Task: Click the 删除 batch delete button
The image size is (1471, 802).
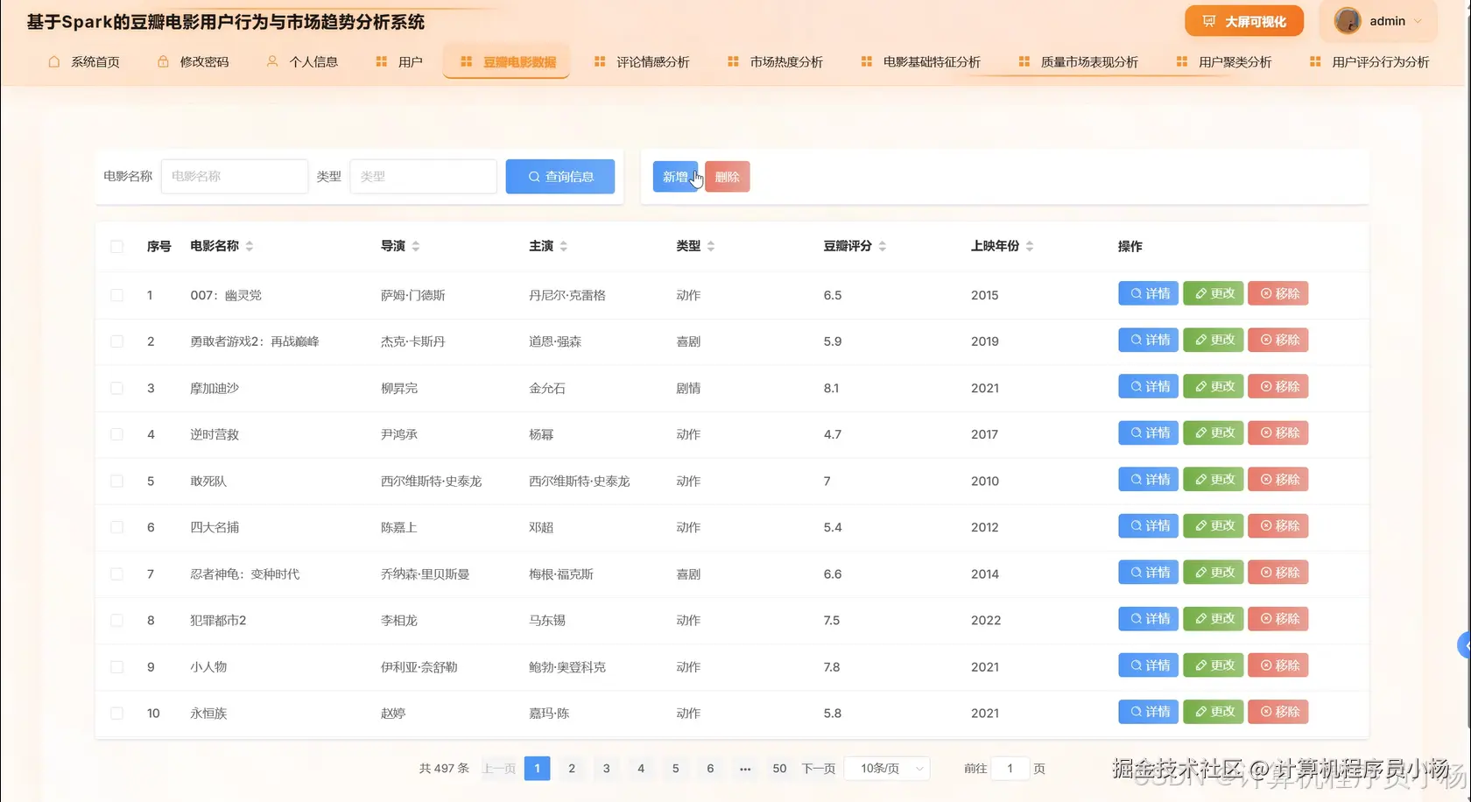Action: [x=727, y=177]
